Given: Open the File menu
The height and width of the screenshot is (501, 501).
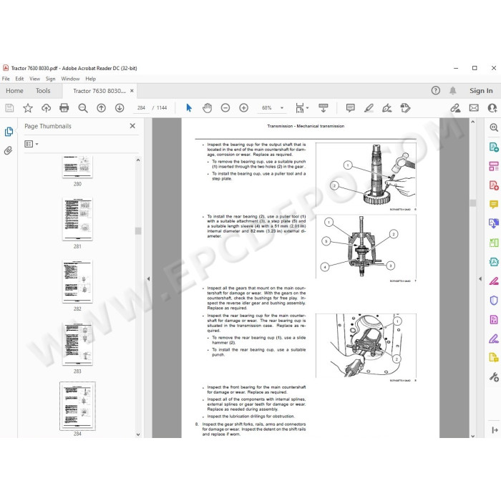Looking at the screenshot, I should (x=6, y=79).
